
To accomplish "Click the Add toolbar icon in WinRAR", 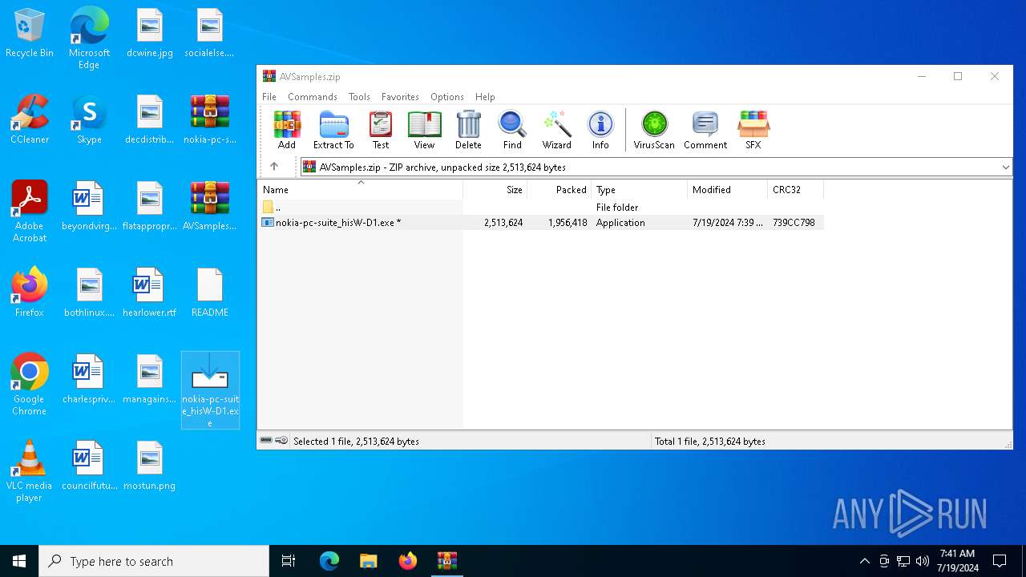I will pos(287,130).
